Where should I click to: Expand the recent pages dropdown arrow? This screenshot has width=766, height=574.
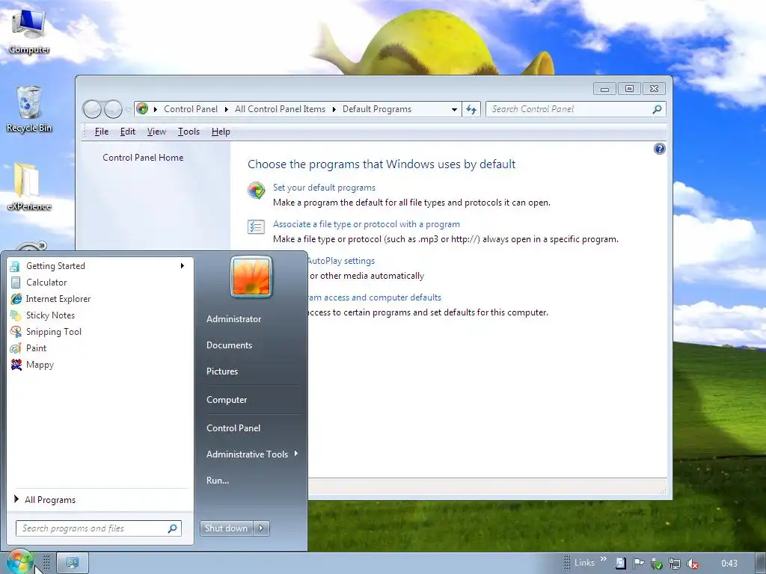point(128,110)
